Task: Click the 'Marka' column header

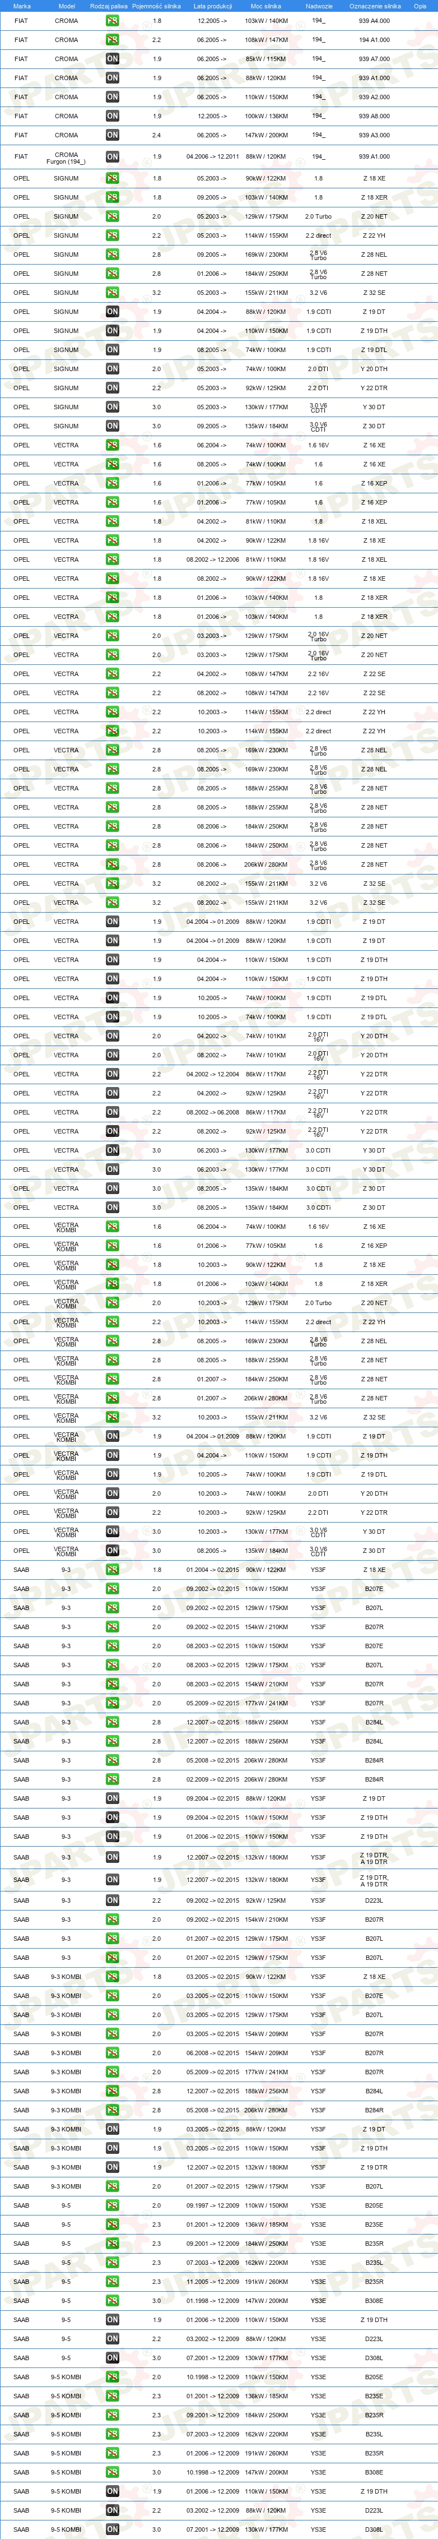Action: 22,6
